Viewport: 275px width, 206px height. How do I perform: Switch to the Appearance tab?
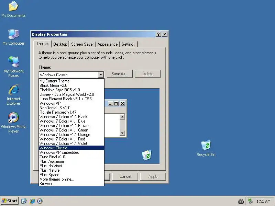click(108, 44)
